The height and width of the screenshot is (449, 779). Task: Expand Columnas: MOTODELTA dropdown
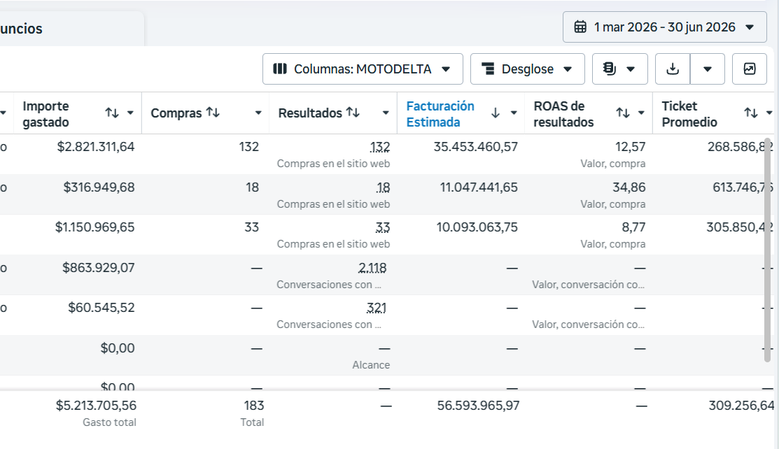[363, 69]
